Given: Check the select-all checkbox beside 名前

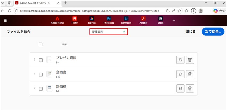Looking at the screenshot, I should (41, 44).
